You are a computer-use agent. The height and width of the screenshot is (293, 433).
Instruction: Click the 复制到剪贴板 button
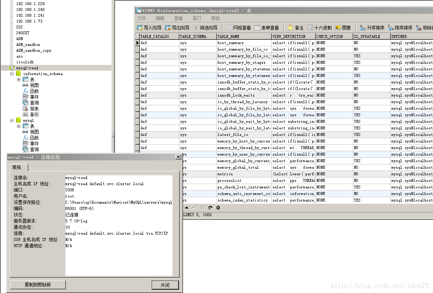tap(38, 285)
